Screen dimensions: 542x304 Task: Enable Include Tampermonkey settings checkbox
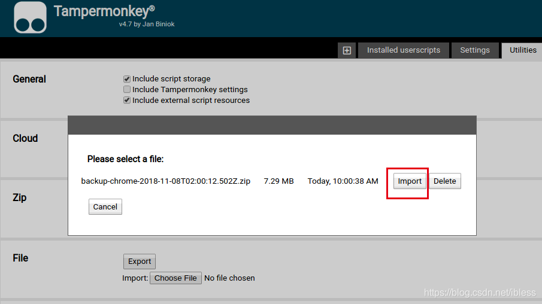[127, 90]
